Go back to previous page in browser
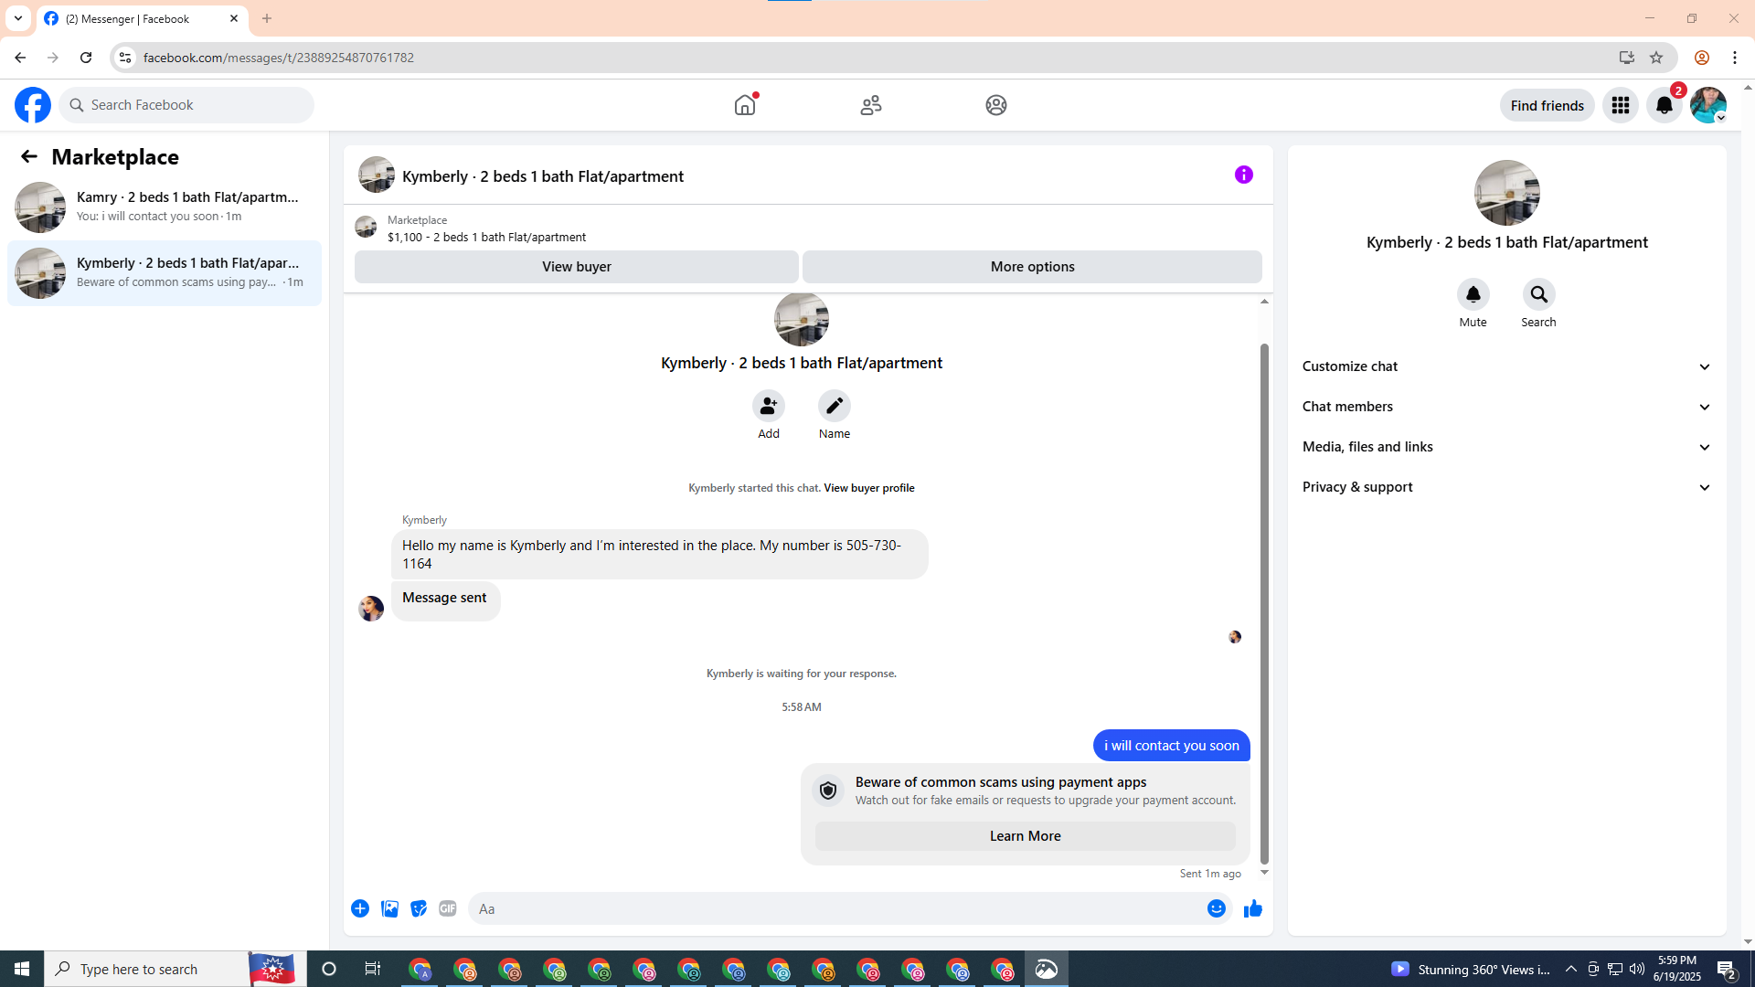Viewport: 1755px width, 987px height. (x=20, y=58)
